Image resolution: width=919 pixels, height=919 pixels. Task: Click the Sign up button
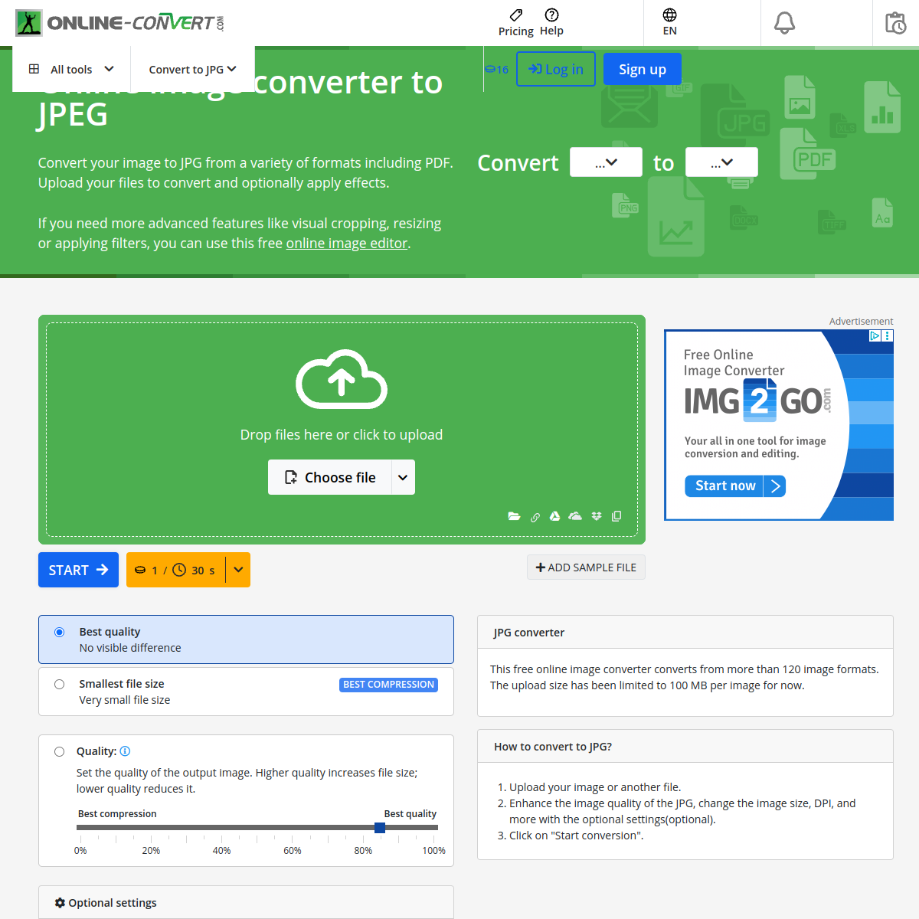point(643,70)
